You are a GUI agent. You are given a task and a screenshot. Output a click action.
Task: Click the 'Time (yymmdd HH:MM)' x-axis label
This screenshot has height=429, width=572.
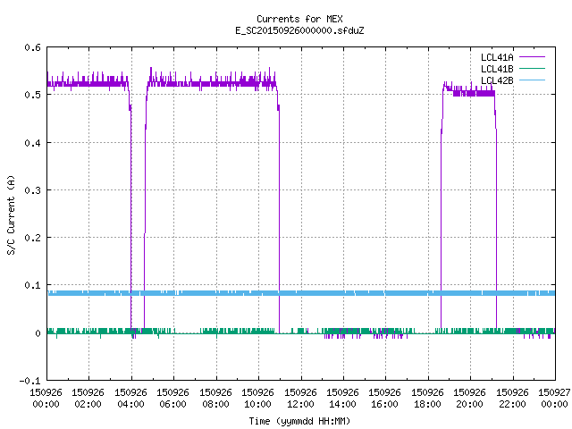point(299,421)
